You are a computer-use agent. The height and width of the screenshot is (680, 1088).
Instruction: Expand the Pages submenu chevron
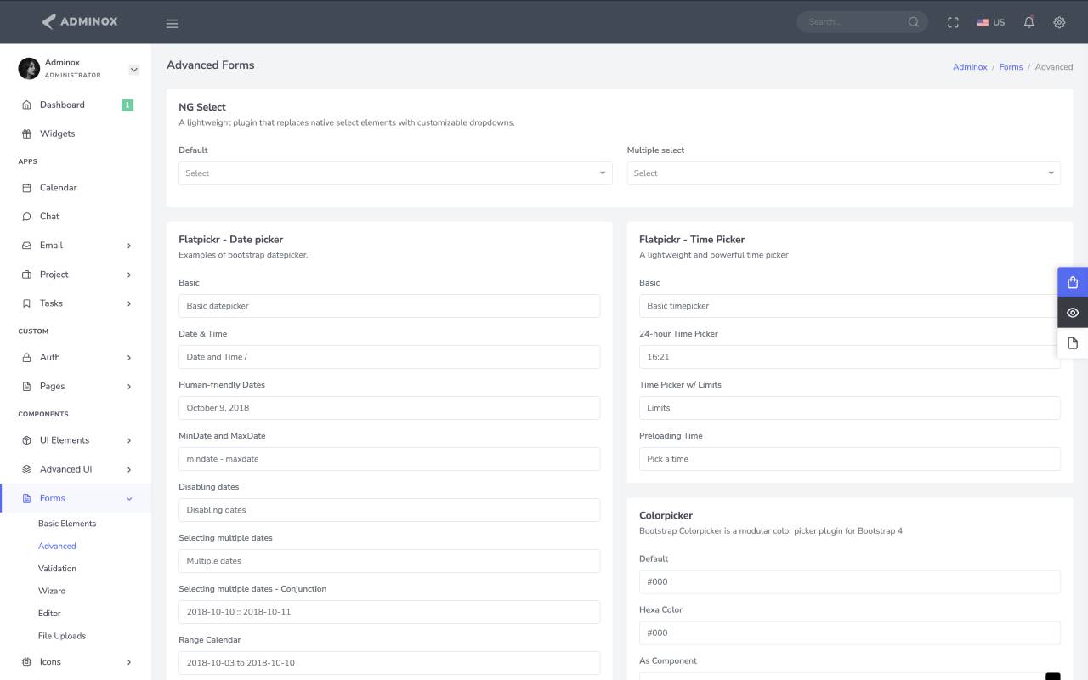[129, 387]
